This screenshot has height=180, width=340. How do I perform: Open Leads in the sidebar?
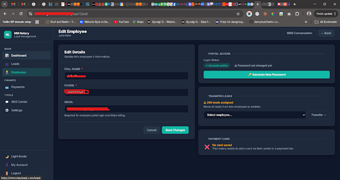[x=26, y=64]
